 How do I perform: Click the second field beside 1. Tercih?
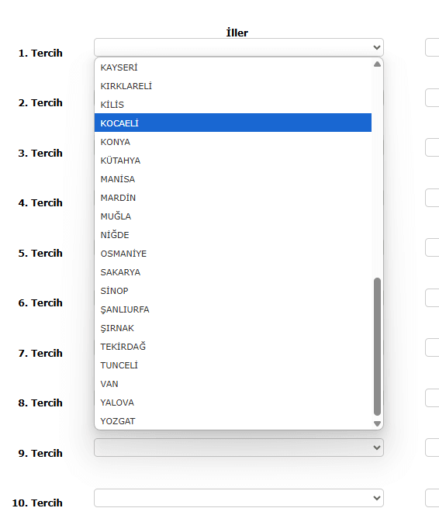coord(432,47)
